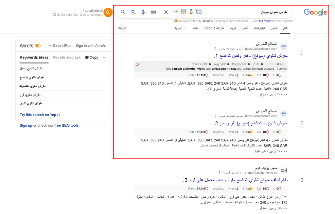335x214 pixels.
Task: Click the circle icon after LD: 14 in result 3
Action: 268,189
